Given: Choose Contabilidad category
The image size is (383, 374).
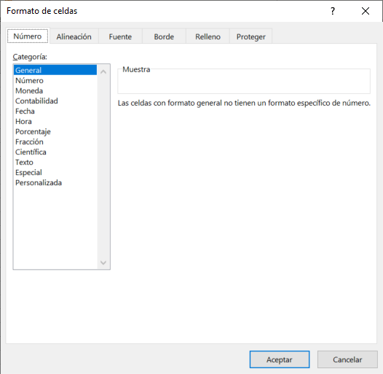Looking at the screenshot, I should pyautogui.click(x=55, y=101).
